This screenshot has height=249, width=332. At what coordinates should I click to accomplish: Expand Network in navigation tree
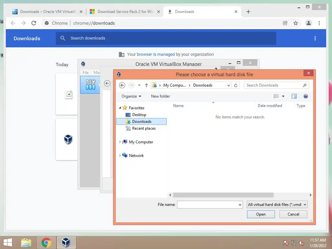tap(120, 156)
